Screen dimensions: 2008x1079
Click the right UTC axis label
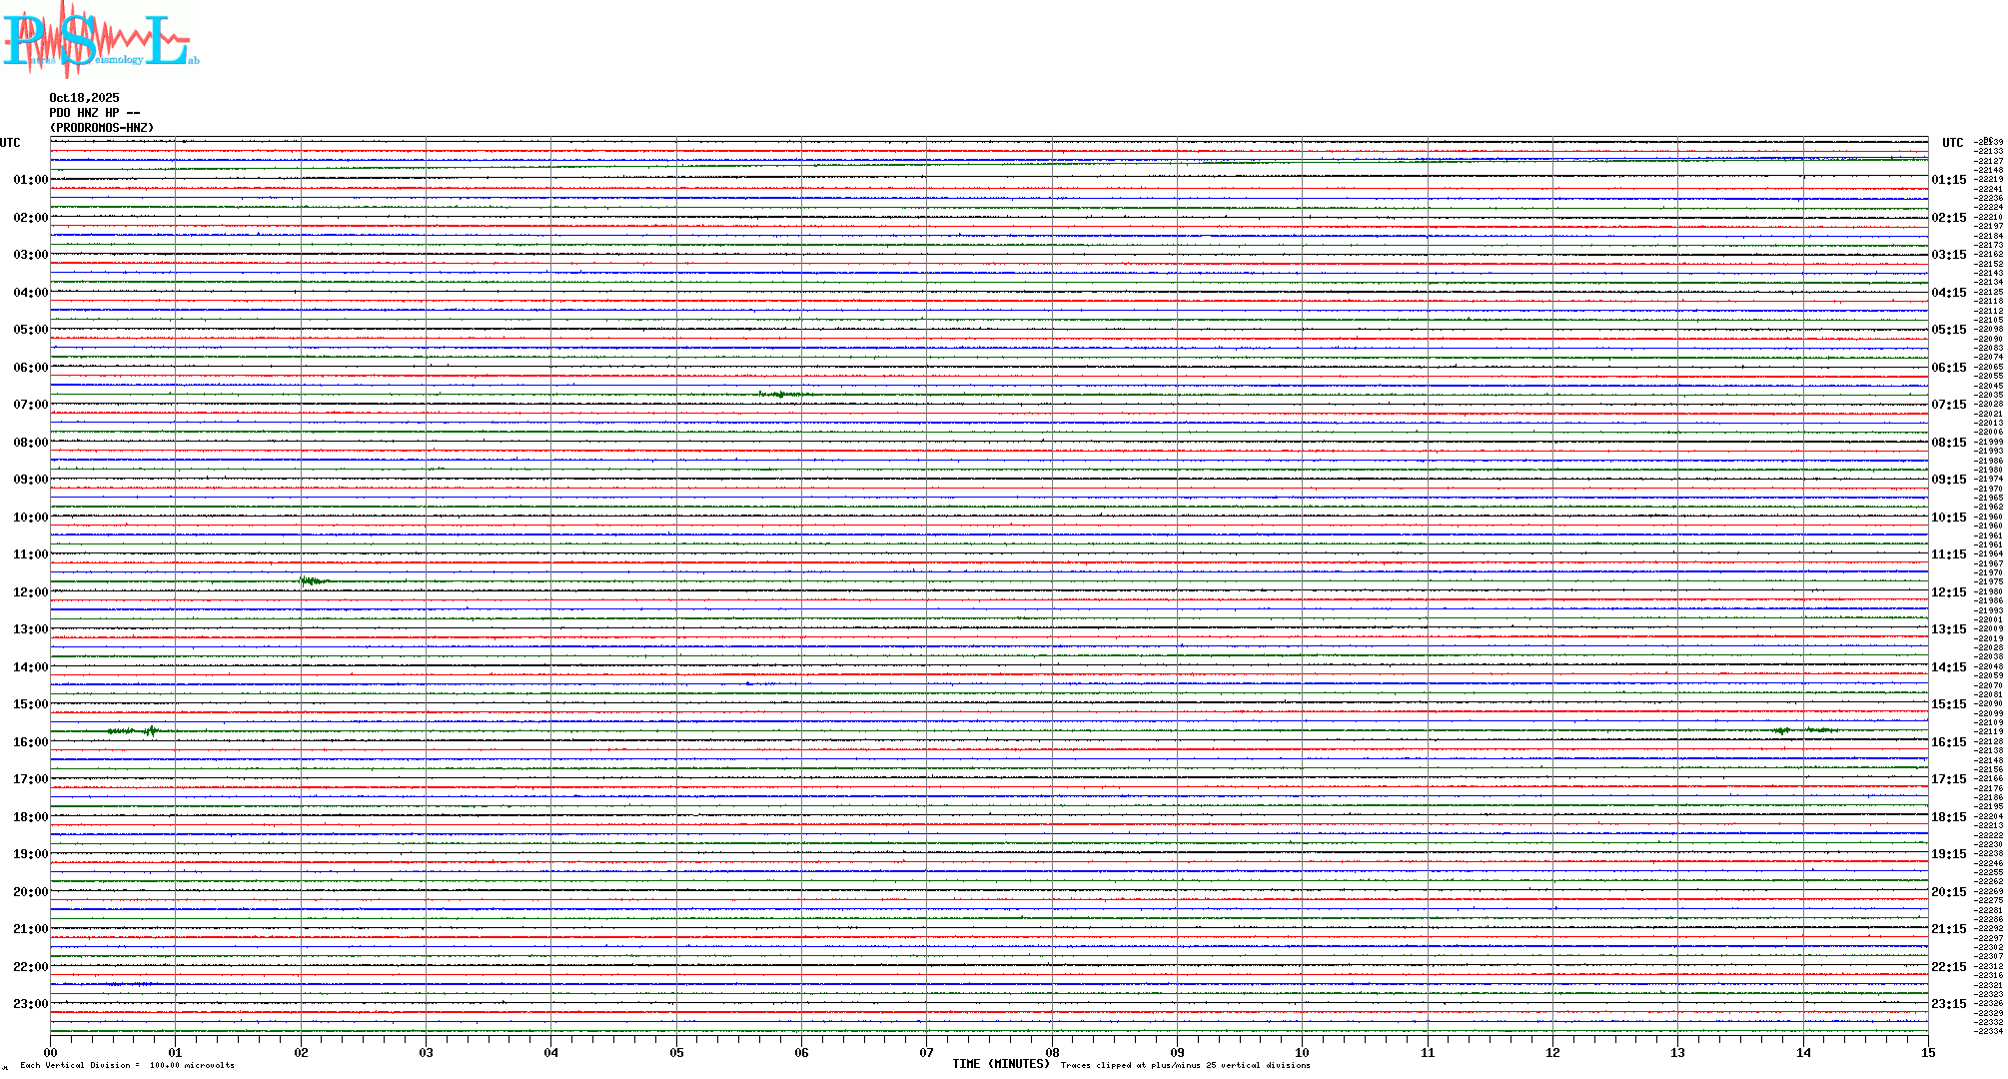tap(1952, 143)
